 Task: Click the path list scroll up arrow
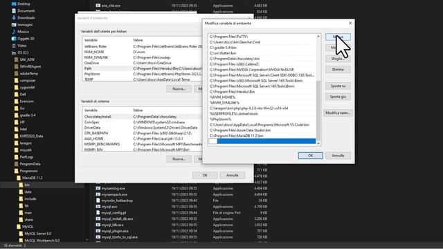[x=318, y=37]
